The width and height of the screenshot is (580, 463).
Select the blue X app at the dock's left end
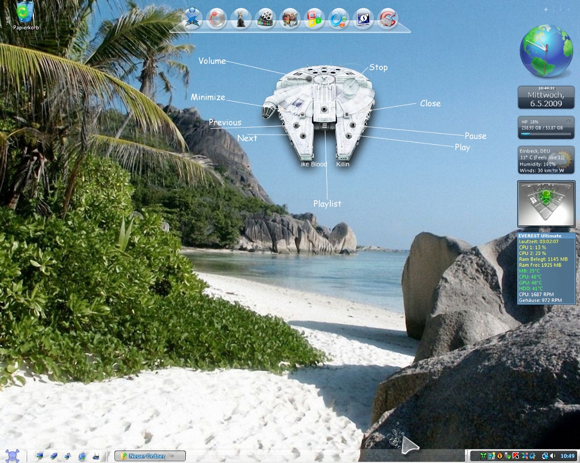(193, 19)
